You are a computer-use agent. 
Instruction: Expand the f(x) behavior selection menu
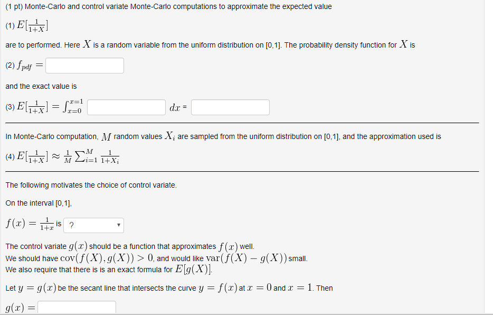[93, 225]
